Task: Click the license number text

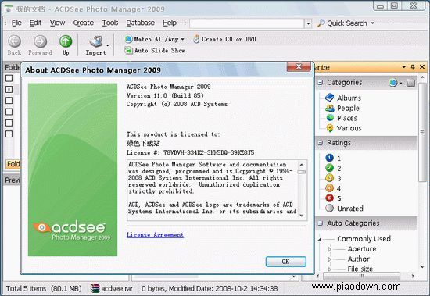Action: (x=209, y=152)
